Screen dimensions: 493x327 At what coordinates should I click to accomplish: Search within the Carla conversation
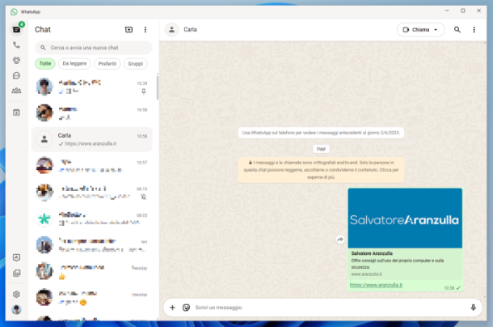tap(457, 30)
